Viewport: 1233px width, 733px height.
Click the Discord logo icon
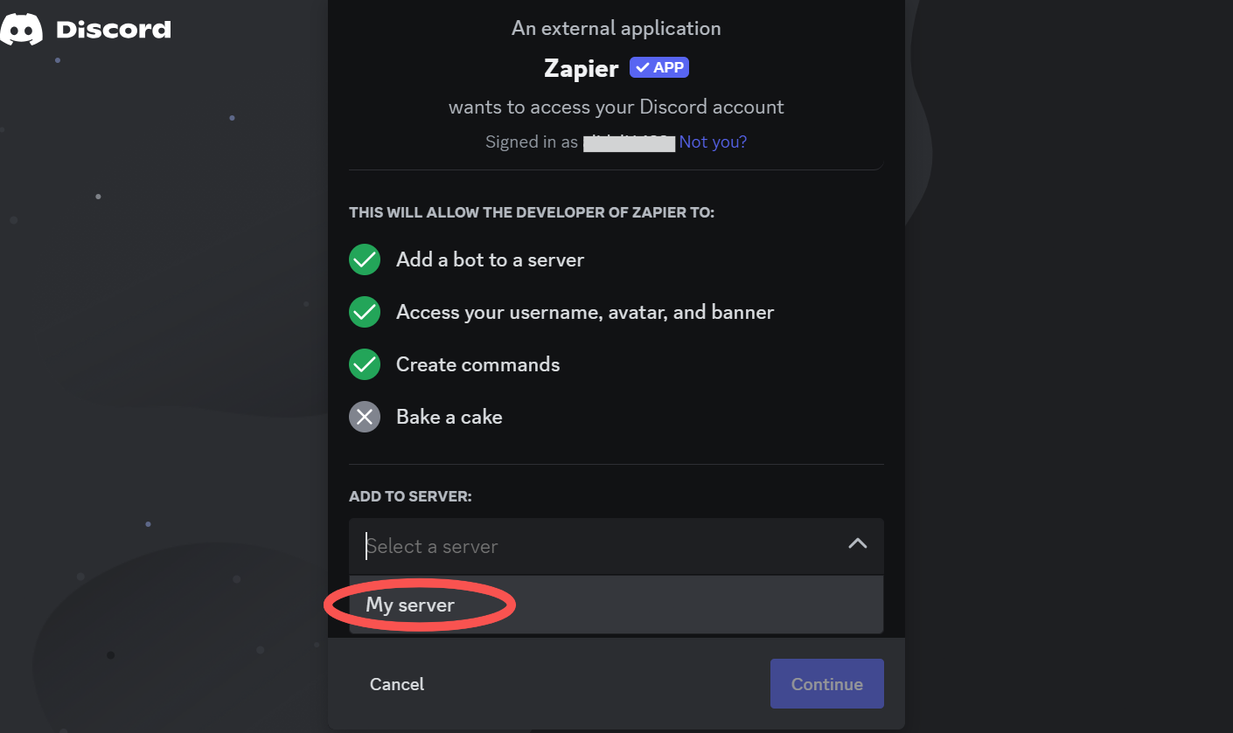point(21,30)
